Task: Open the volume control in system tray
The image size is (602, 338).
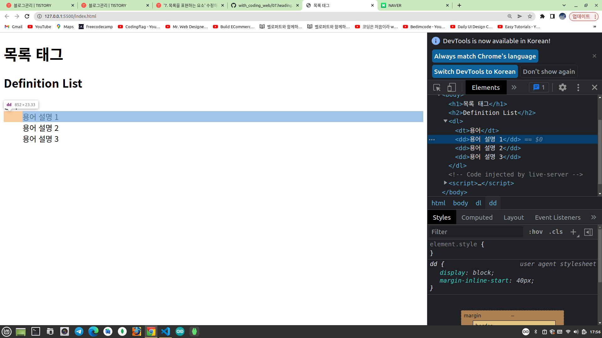Action: pyautogui.click(x=576, y=332)
